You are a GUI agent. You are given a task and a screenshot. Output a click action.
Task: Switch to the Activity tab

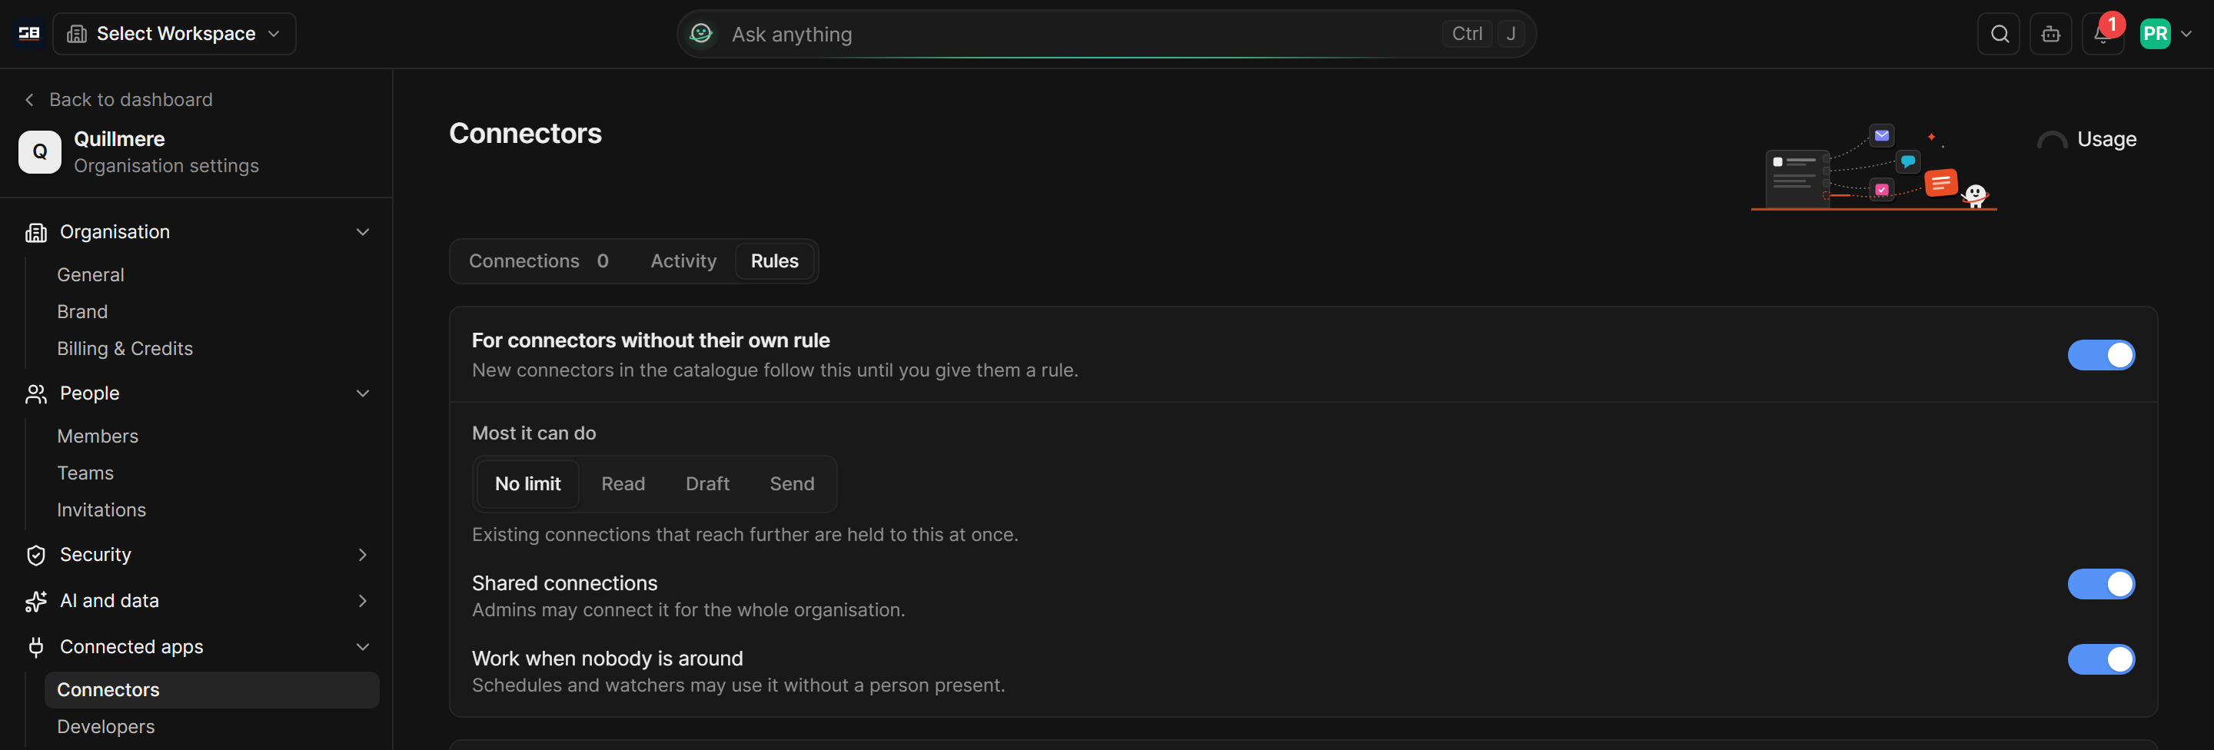683,261
